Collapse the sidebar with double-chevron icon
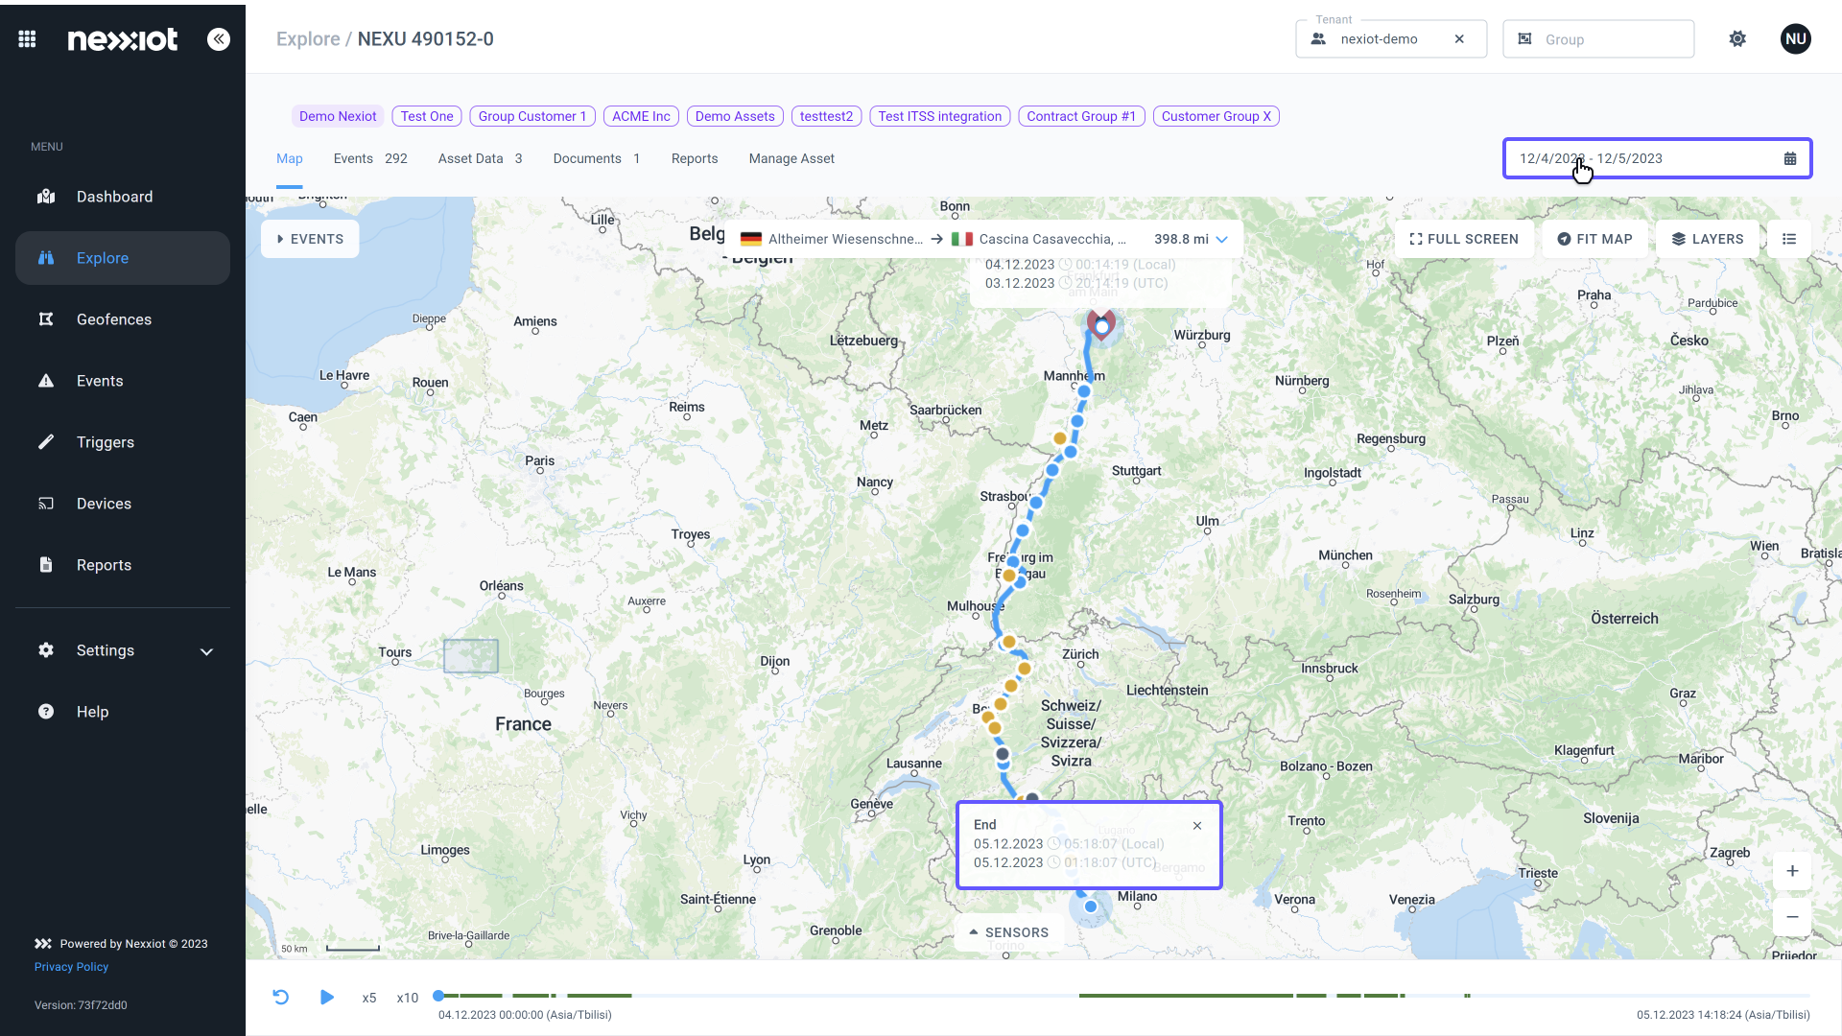This screenshot has height=1036, width=1842. click(219, 39)
